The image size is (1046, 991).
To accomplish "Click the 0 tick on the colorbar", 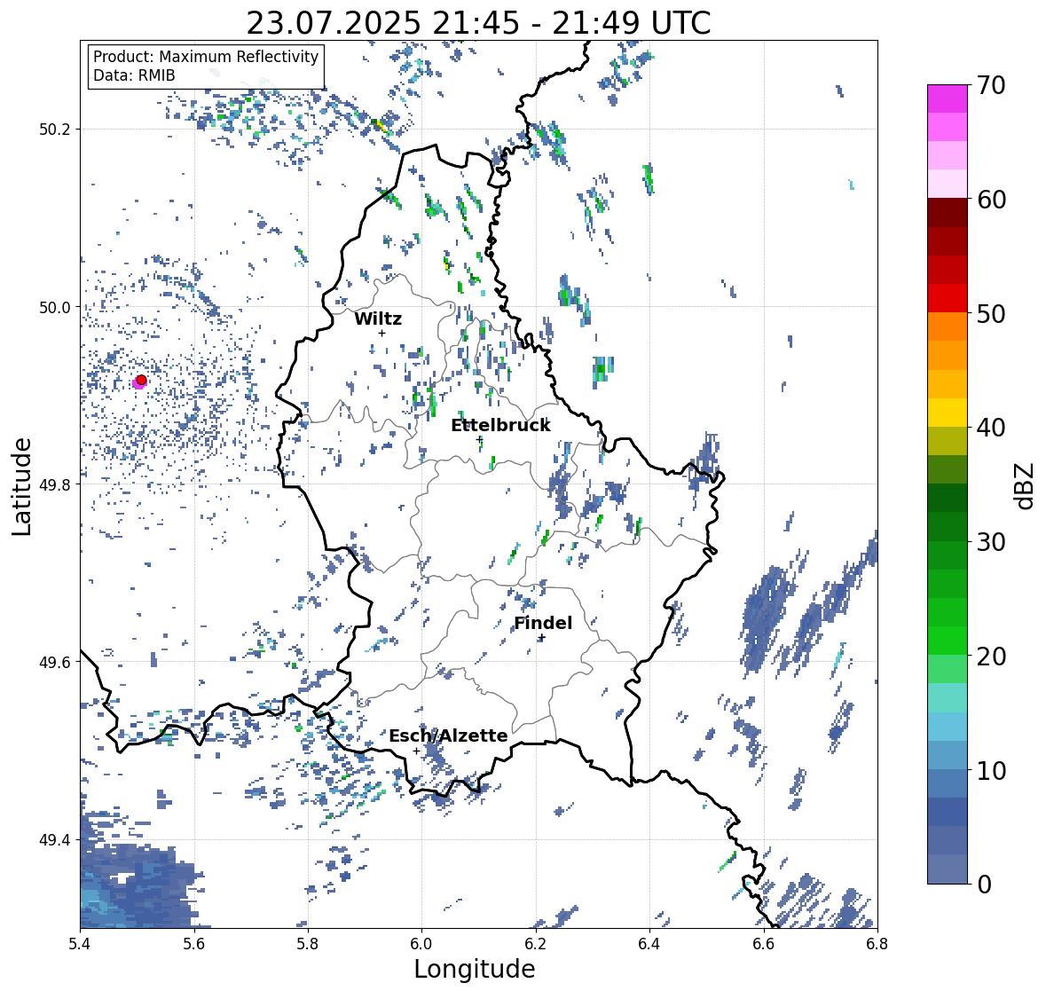I will [984, 885].
